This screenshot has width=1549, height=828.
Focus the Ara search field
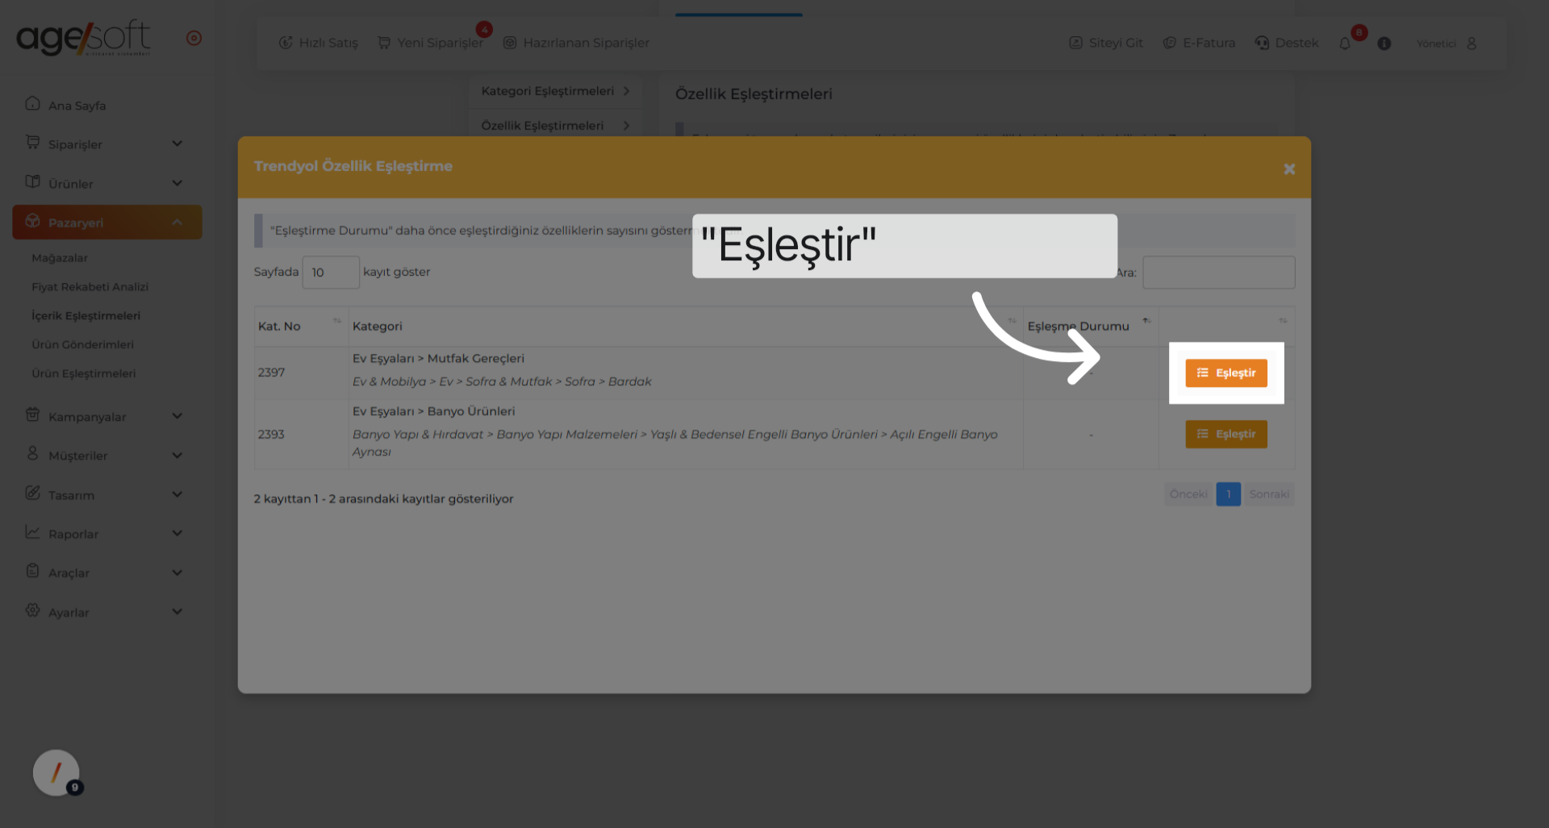tap(1218, 273)
